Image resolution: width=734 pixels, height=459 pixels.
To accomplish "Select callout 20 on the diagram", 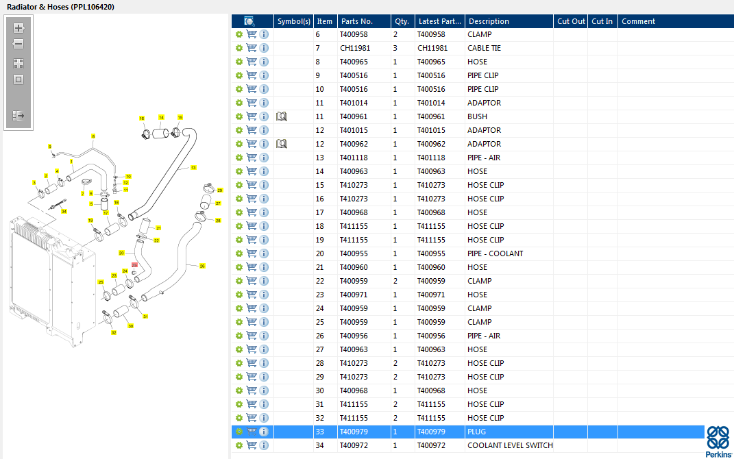I will (121, 253).
